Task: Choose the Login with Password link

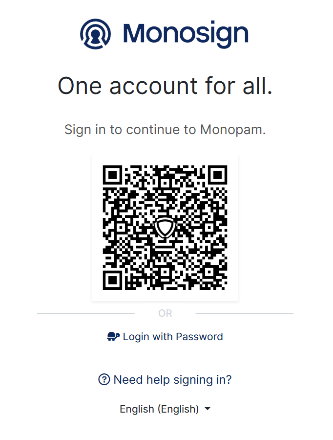Action: click(173, 337)
